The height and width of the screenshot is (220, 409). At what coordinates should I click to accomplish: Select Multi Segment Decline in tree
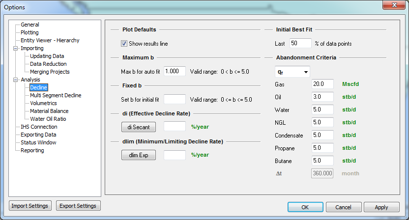[x=56, y=95]
